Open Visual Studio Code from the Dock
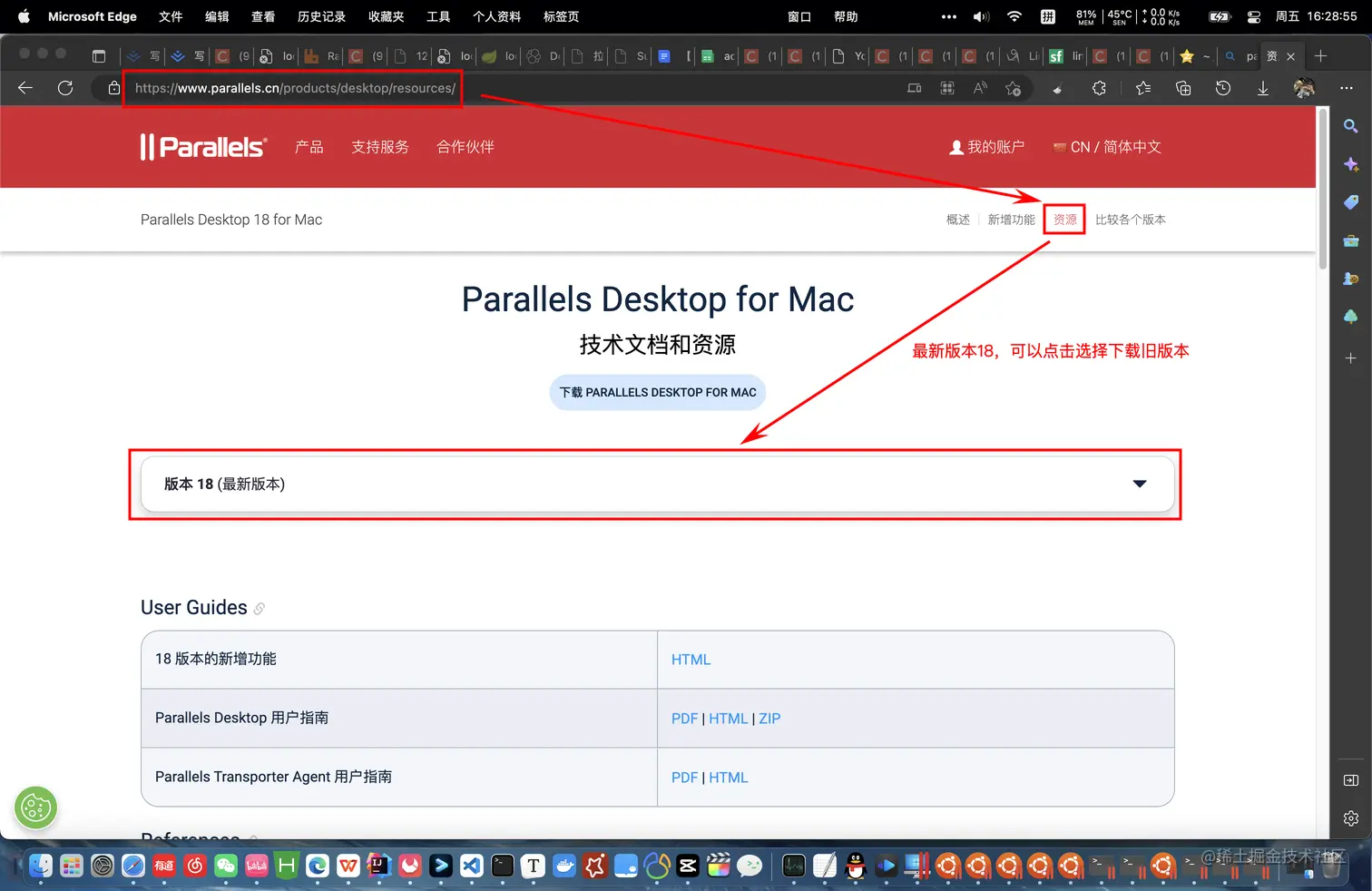The width and height of the screenshot is (1372, 891). pos(471,866)
